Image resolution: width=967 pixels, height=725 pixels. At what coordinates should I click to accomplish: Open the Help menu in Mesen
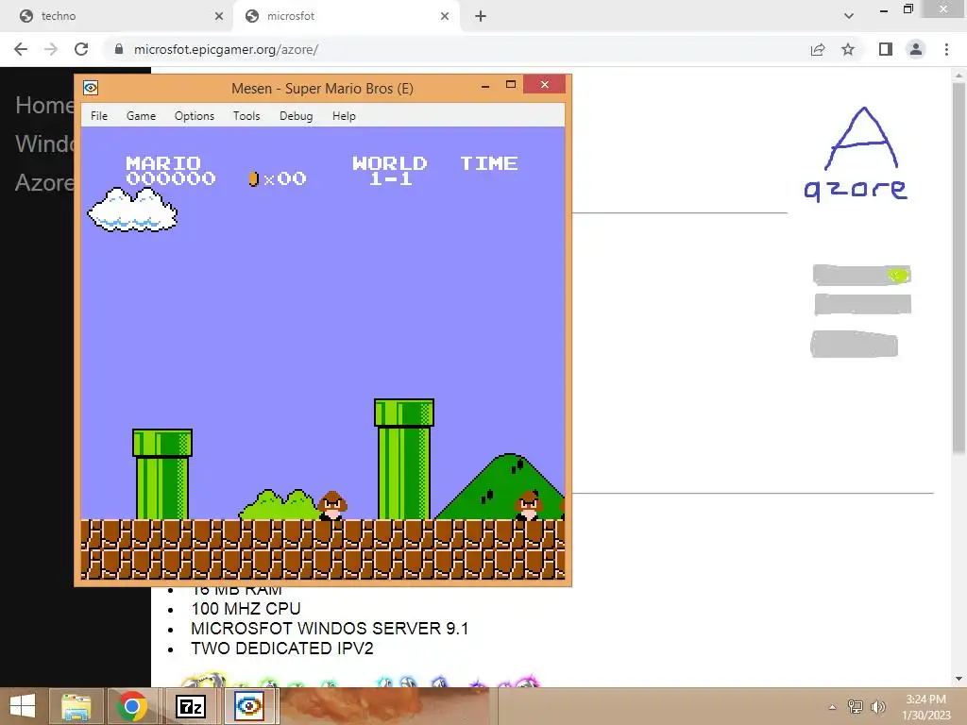(x=344, y=116)
